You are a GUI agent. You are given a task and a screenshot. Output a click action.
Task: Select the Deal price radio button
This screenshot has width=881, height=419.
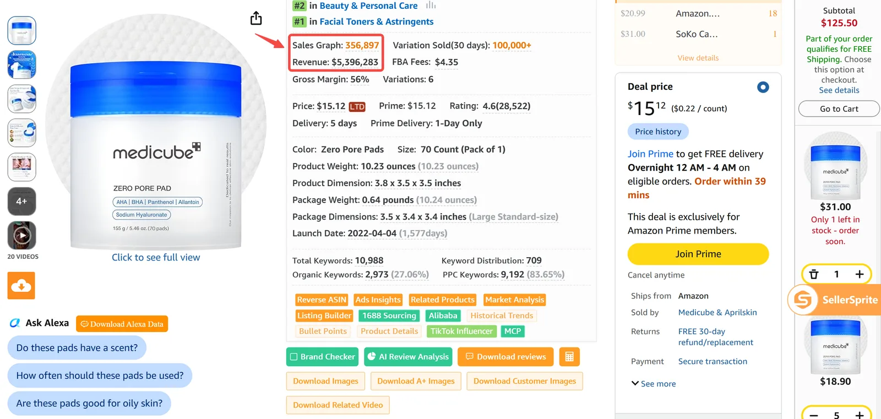pyautogui.click(x=763, y=87)
